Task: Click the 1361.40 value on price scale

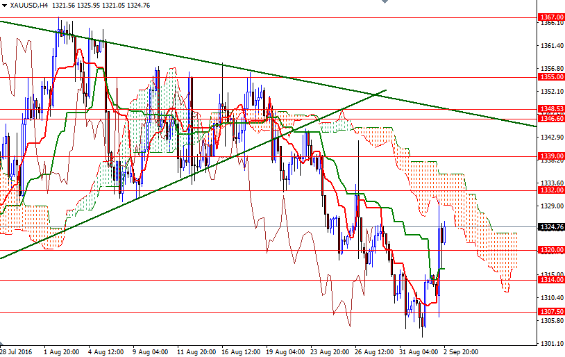Action: point(550,46)
